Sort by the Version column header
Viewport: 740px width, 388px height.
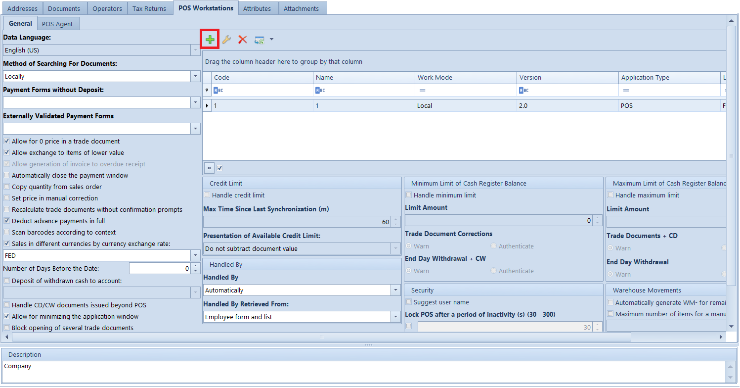567,78
